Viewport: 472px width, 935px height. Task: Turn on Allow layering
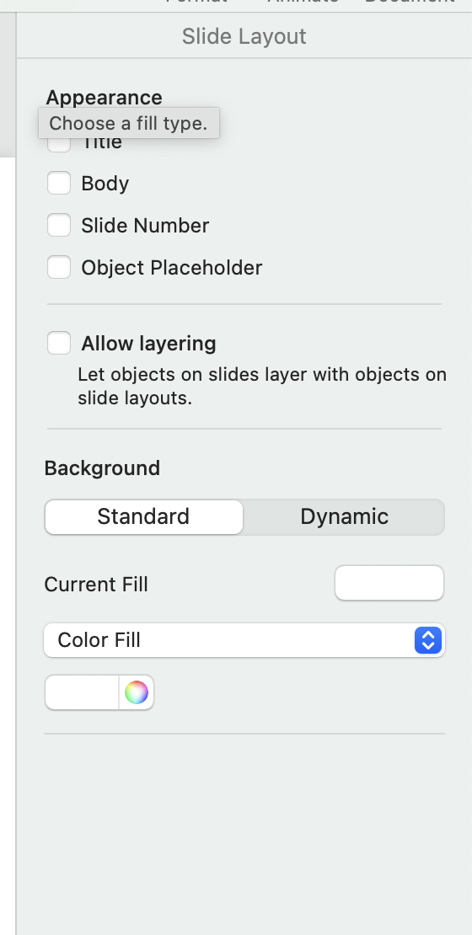(59, 344)
